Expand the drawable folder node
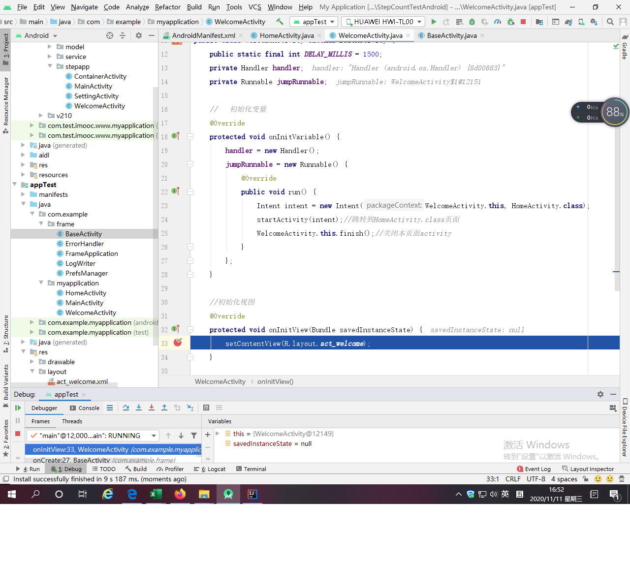630x567 pixels. point(32,362)
